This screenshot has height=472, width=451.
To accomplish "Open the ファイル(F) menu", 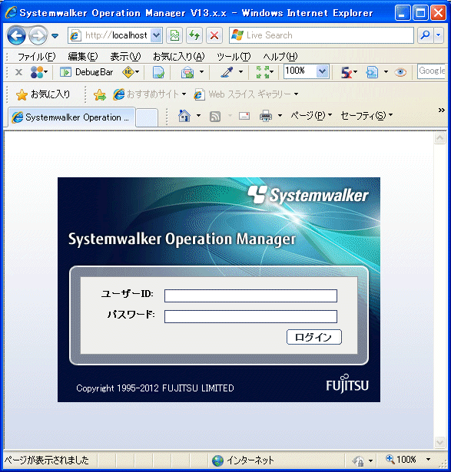I will tap(36, 56).
